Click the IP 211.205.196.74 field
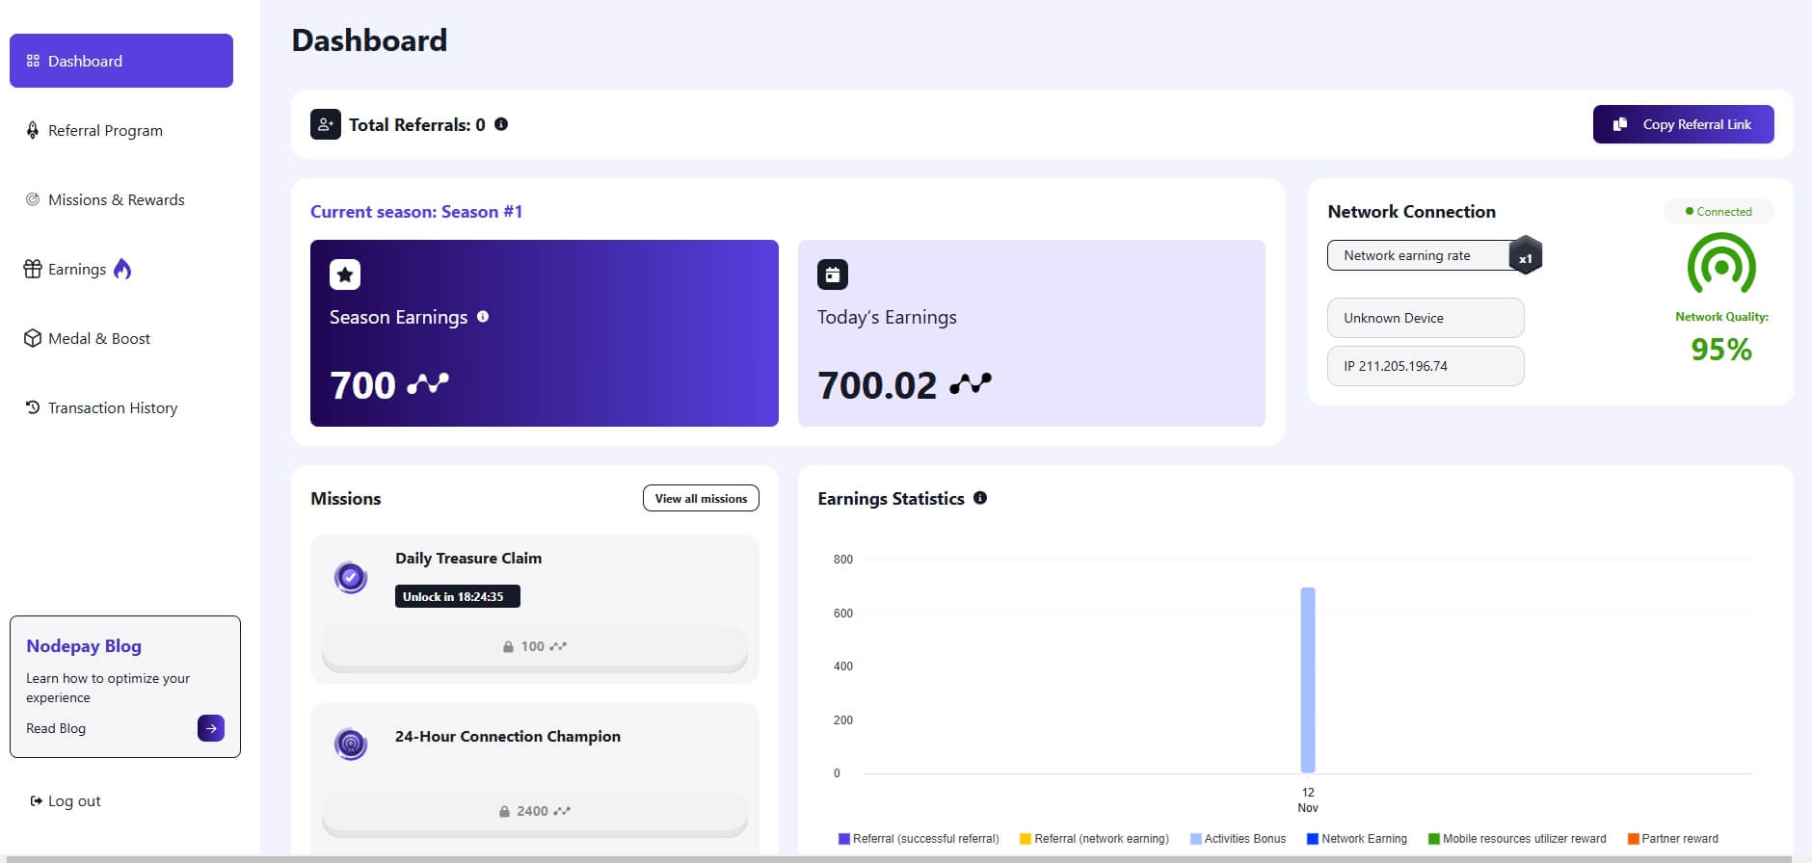The image size is (1812, 863). click(1426, 366)
